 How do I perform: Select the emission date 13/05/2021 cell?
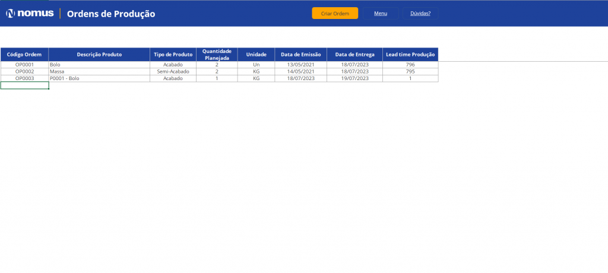point(300,64)
